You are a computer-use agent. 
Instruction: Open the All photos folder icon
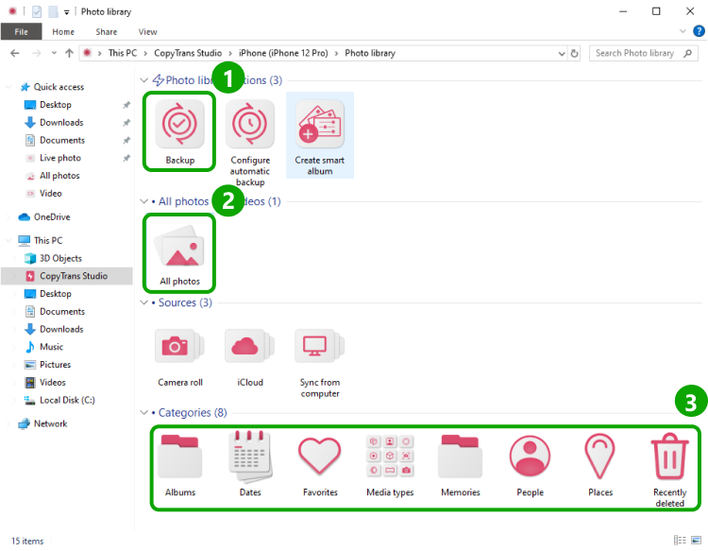click(179, 247)
